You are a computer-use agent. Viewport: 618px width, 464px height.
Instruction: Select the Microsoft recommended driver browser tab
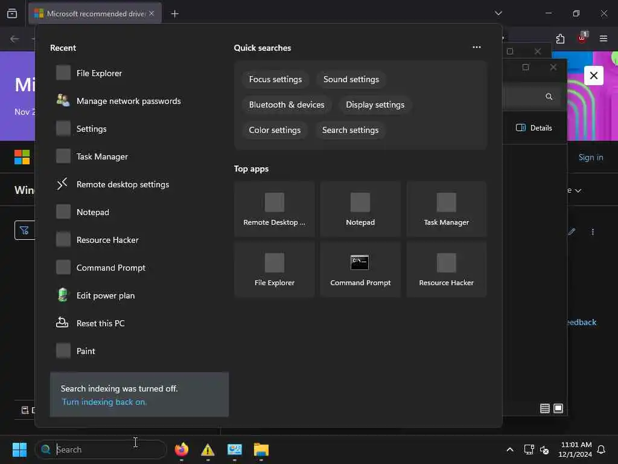coord(95,13)
